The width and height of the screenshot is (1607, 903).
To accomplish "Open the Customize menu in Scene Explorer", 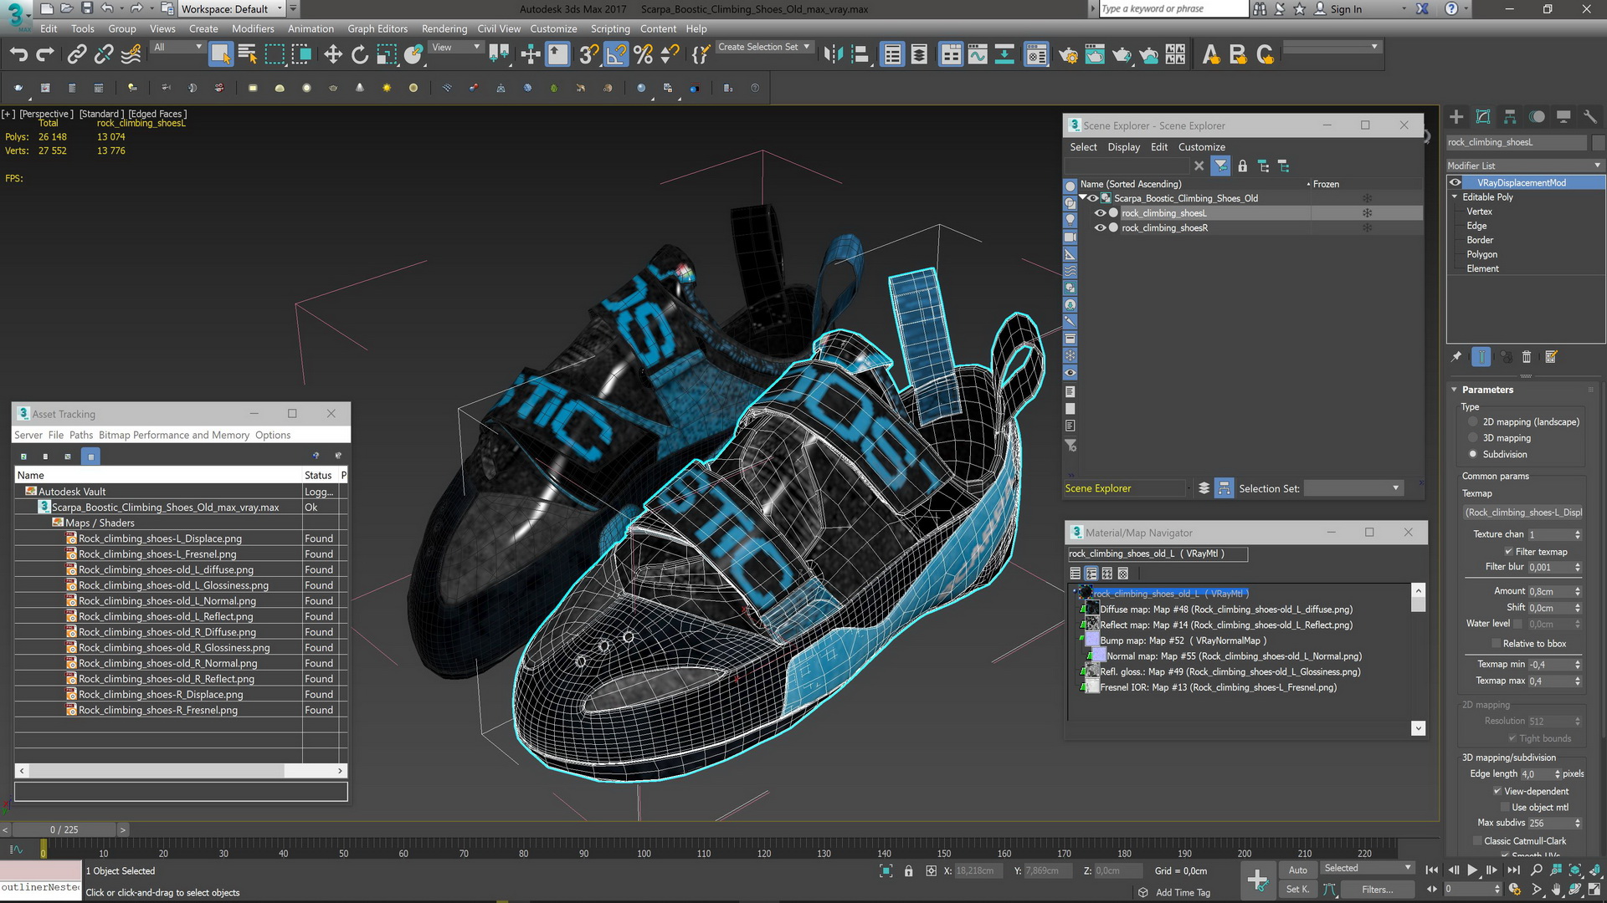I will [x=1201, y=147].
